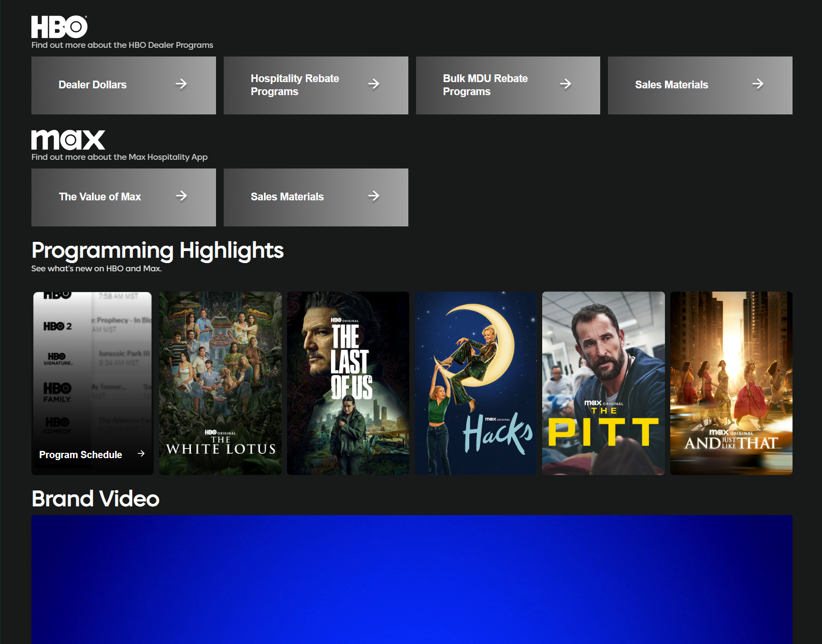Select The Pitt poster
822x644 pixels.
(604, 383)
